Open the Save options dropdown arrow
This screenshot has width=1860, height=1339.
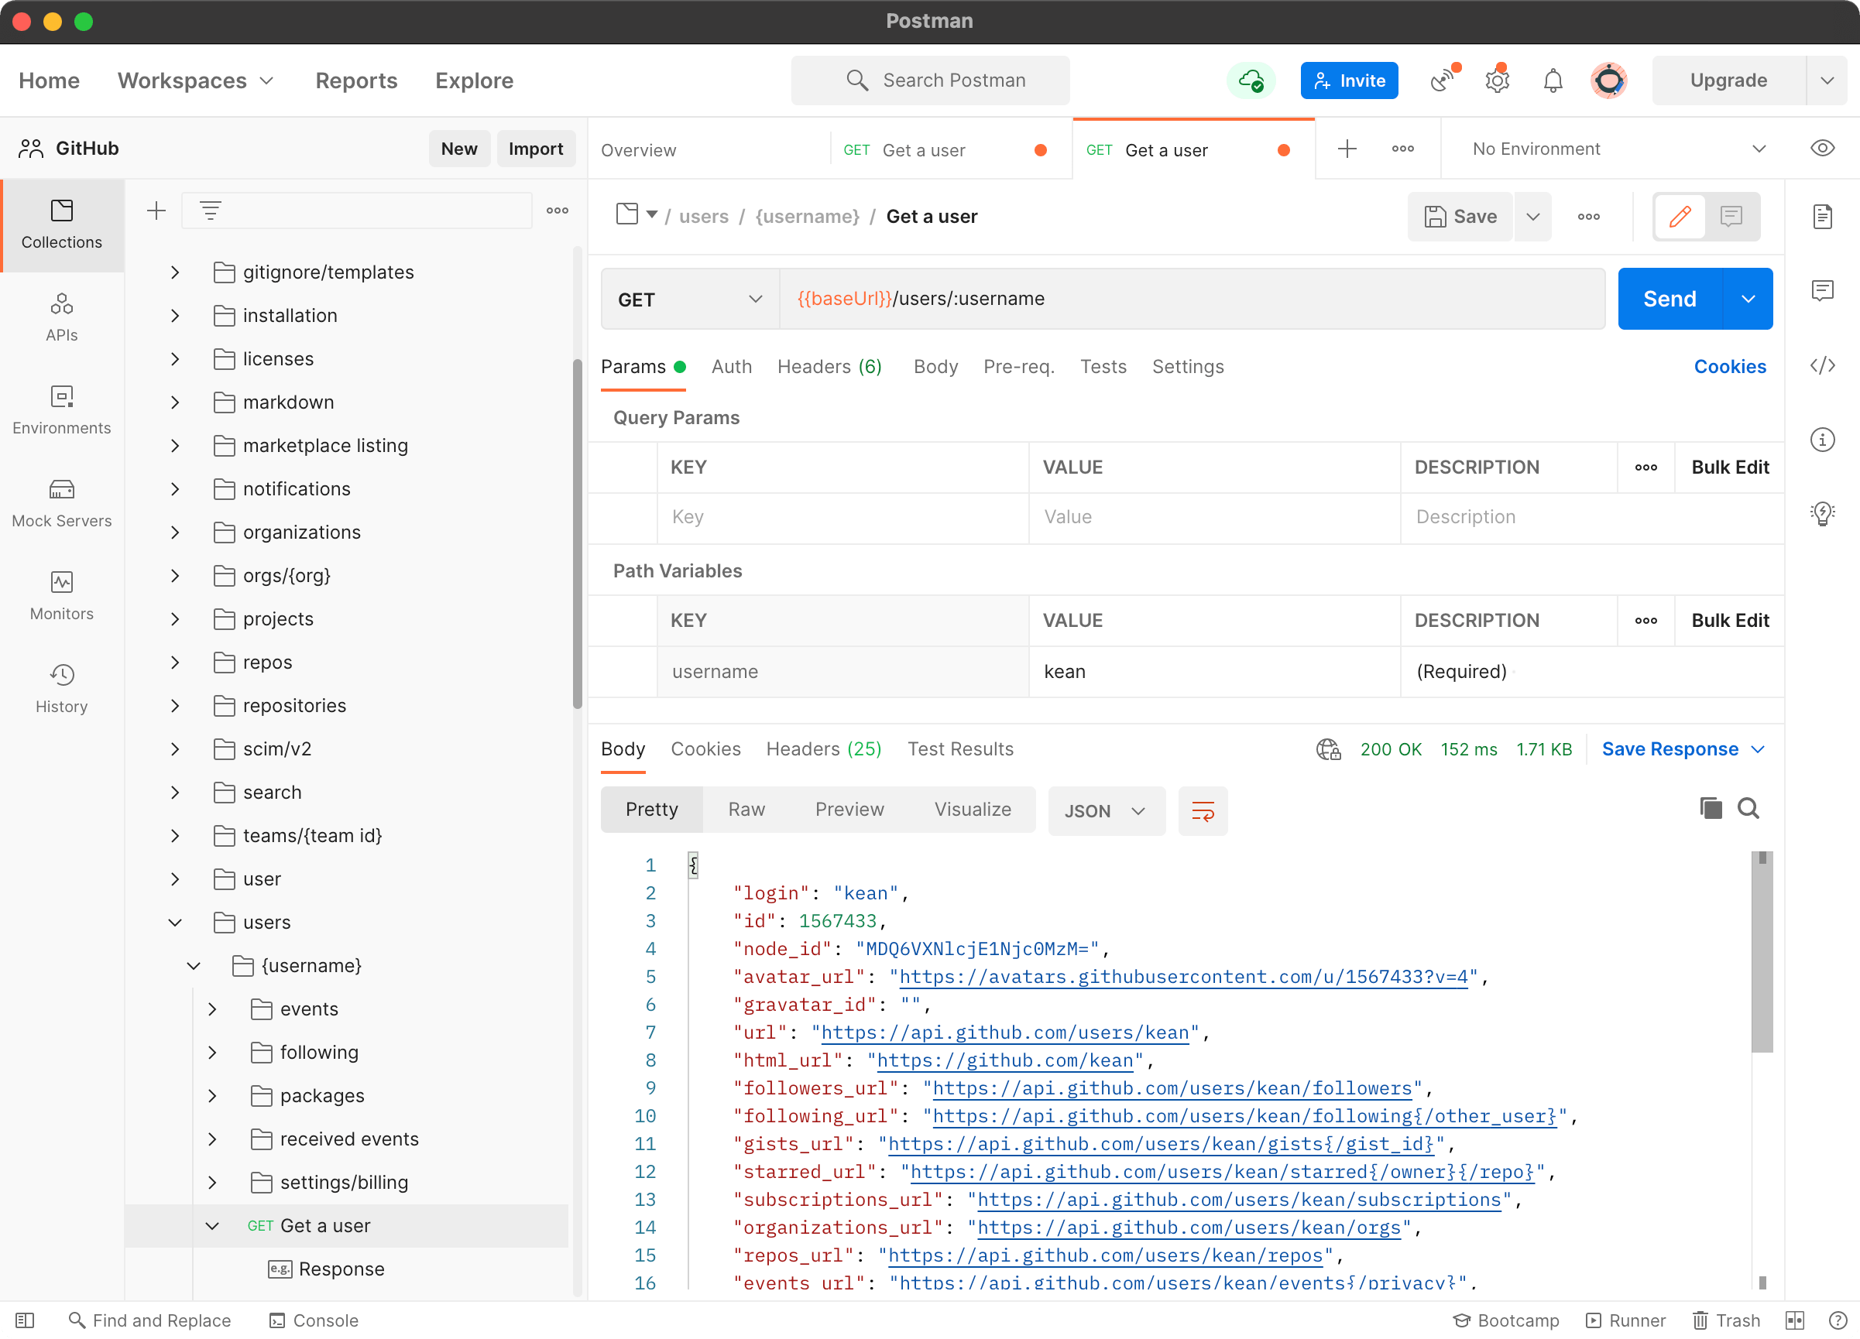[x=1532, y=217]
